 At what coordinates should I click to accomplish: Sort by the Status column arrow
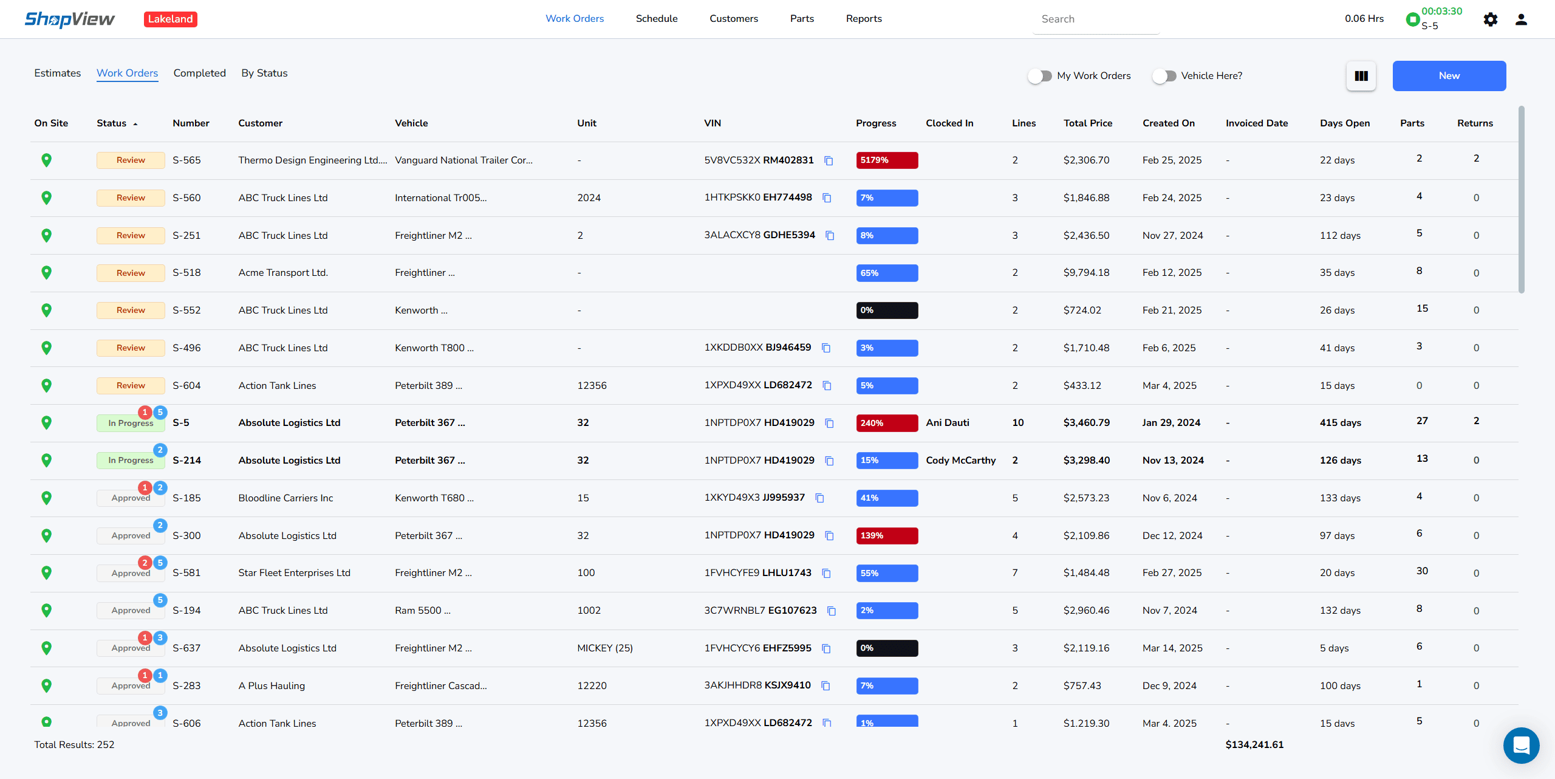tap(135, 124)
